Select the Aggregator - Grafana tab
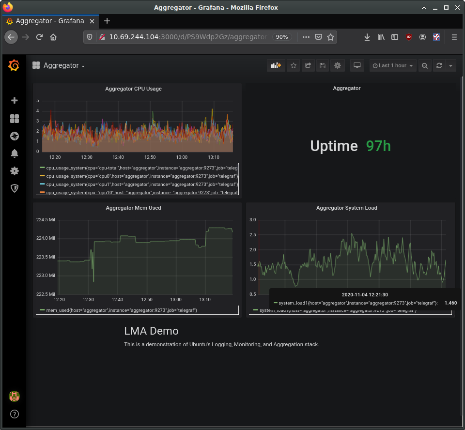 pos(50,21)
